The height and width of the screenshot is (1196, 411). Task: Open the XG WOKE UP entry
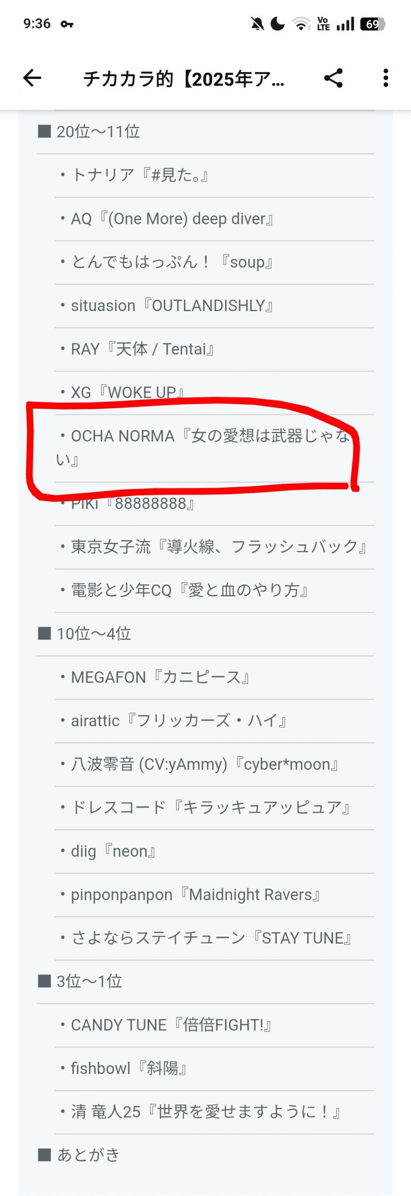(x=127, y=392)
